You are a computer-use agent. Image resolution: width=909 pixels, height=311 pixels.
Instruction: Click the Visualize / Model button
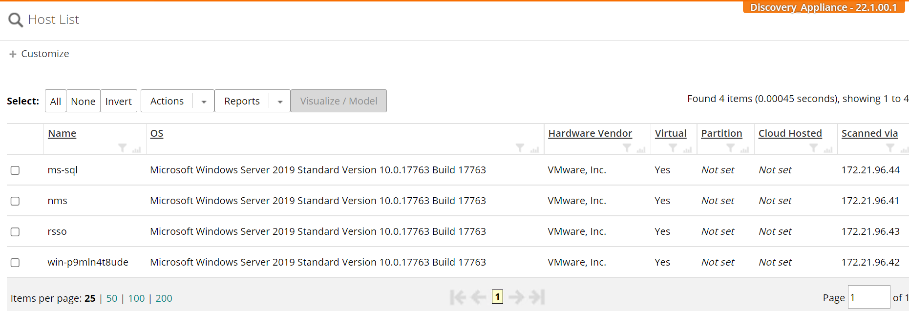click(x=338, y=101)
